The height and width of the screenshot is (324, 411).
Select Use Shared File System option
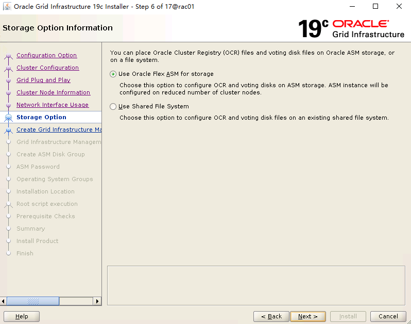tap(113, 106)
